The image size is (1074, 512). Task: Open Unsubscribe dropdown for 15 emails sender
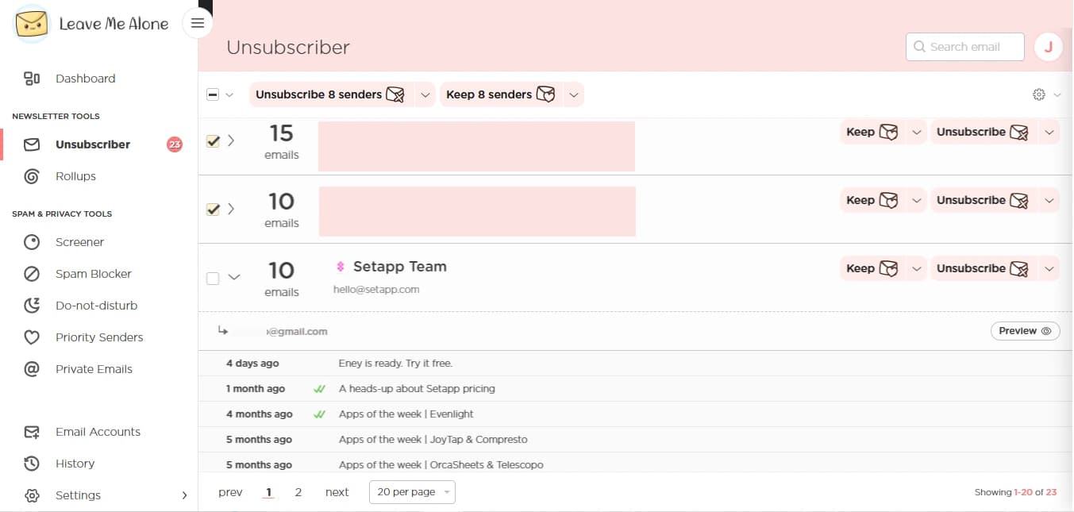coord(1049,133)
